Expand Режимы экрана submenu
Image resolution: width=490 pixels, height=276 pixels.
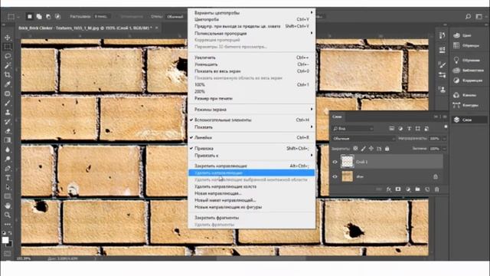coord(252,110)
